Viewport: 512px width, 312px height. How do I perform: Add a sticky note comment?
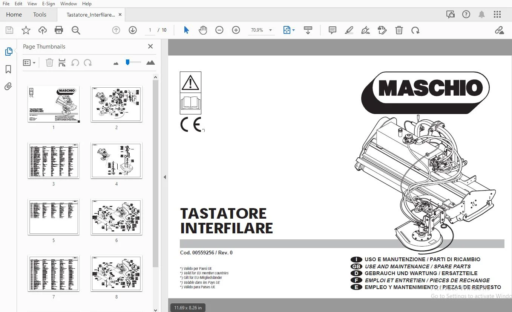[333, 30]
